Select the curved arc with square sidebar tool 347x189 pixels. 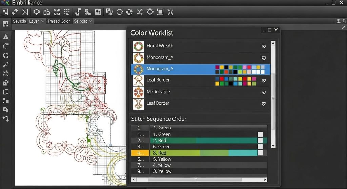coord(6,46)
